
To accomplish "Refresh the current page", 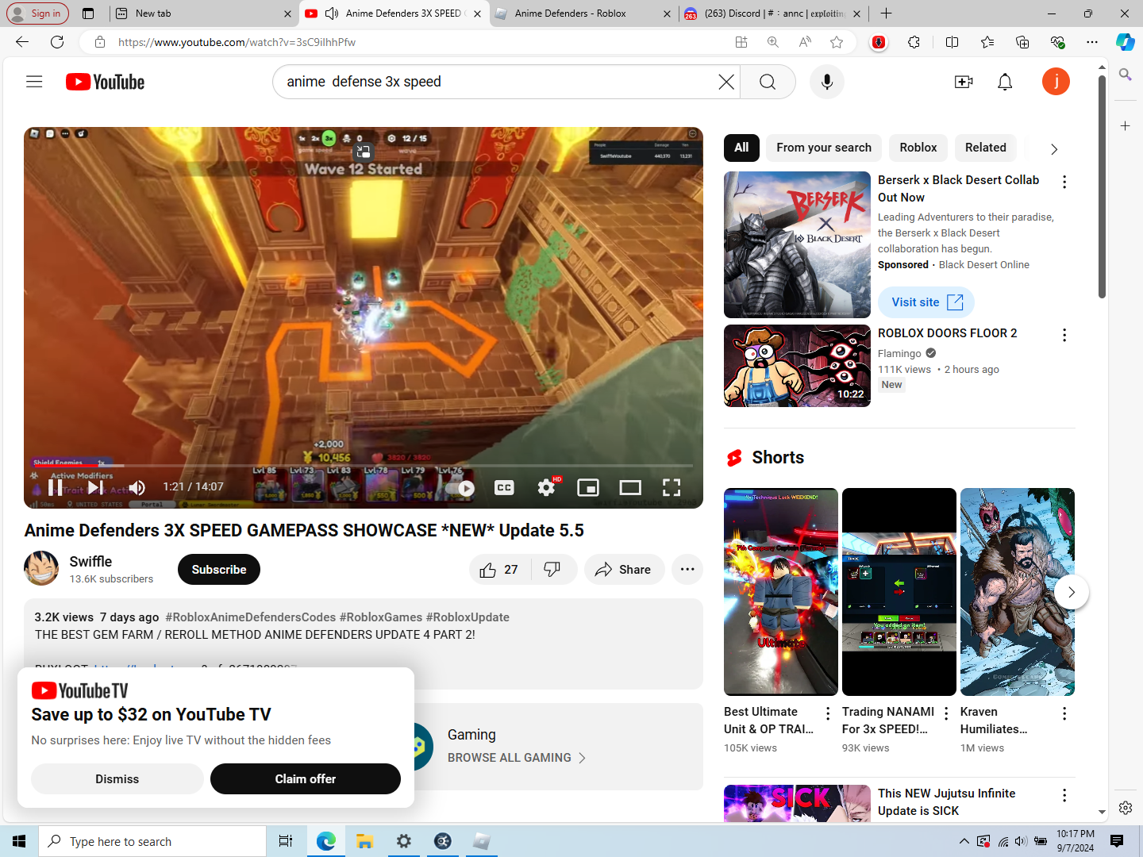I will click(57, 42).
